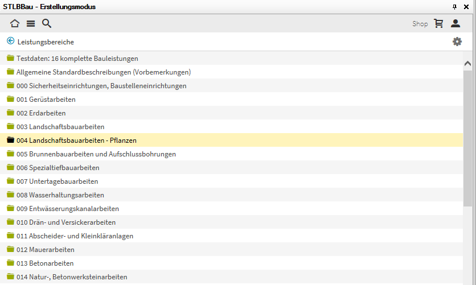Screen dimensions: 476x285
Task: Open the search magnifier tool
Action: (47, 23)
